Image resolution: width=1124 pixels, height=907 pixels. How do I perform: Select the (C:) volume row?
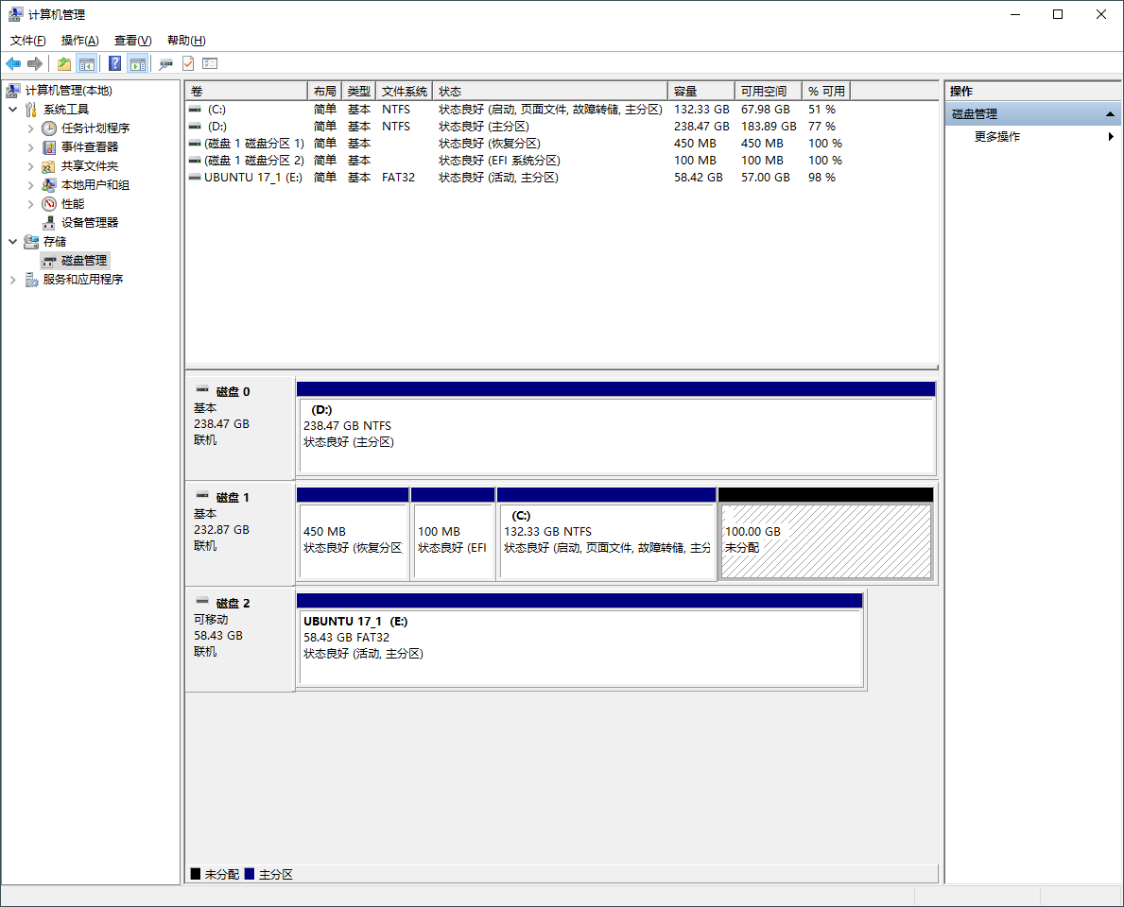pos(515,109)
